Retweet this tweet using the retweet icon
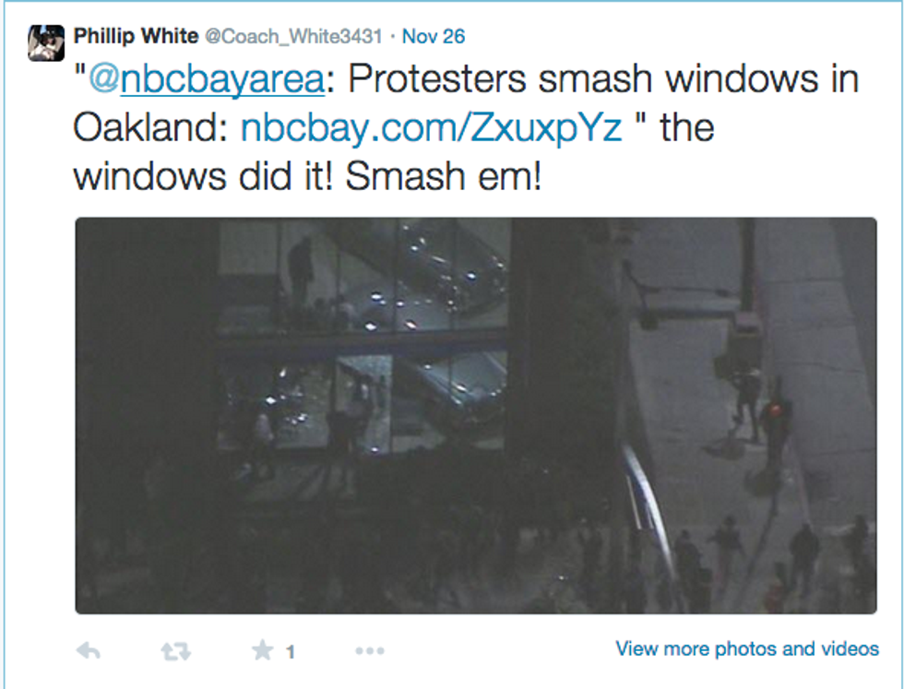The width and height of the screenshot is (904, 689). (176, 651)
